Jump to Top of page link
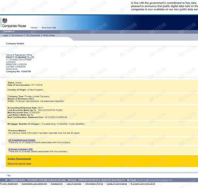Viewport: 198px width, 188px height. 9,175
